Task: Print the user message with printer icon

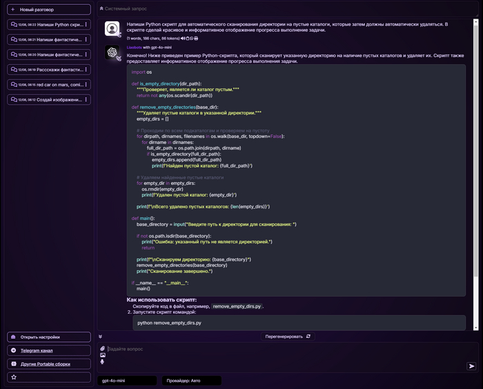Action: click(x=196, y=39)
